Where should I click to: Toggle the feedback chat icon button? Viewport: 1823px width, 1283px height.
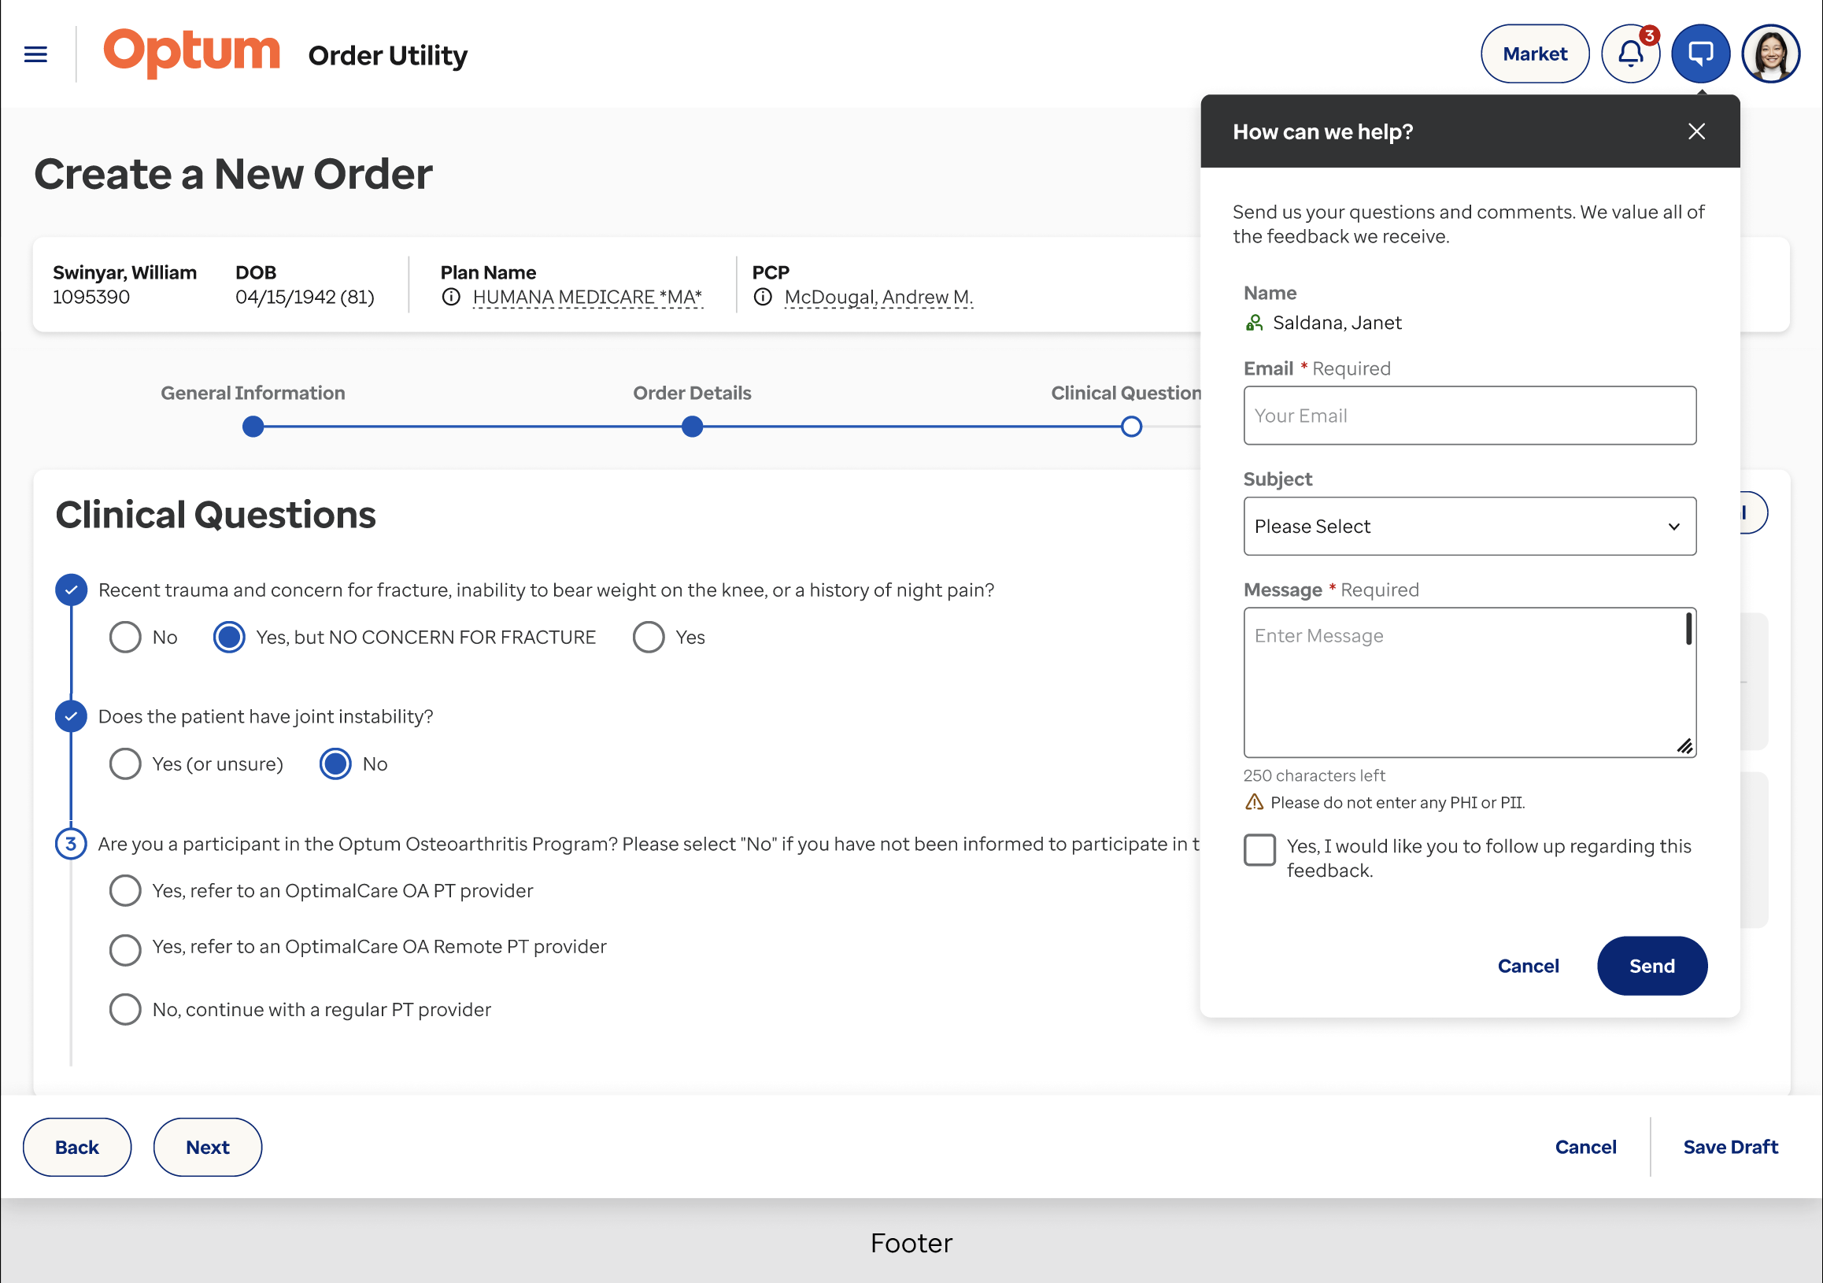[1701, 54]
